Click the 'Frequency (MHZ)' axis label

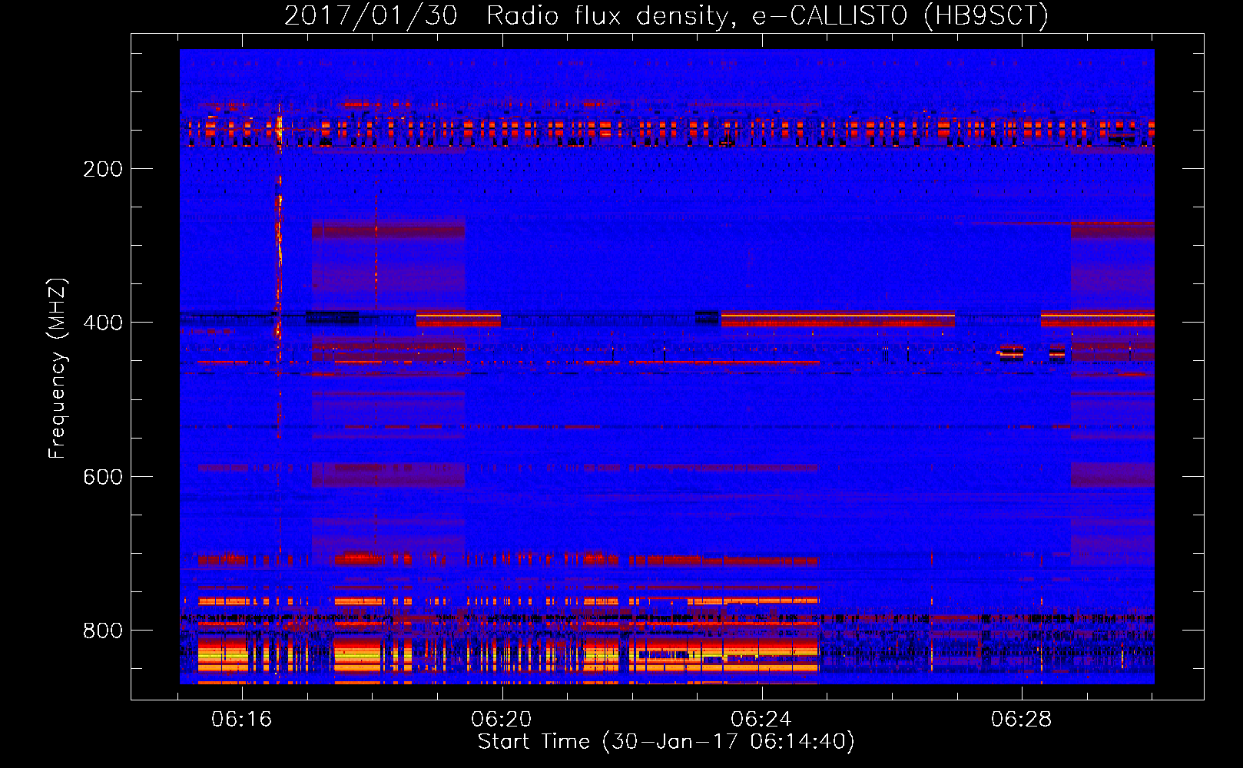point(58,369)
